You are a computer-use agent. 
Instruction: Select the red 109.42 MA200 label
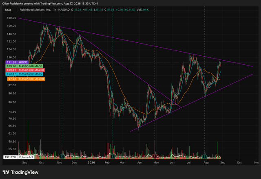pyautogui.click(x=25, y=70)
